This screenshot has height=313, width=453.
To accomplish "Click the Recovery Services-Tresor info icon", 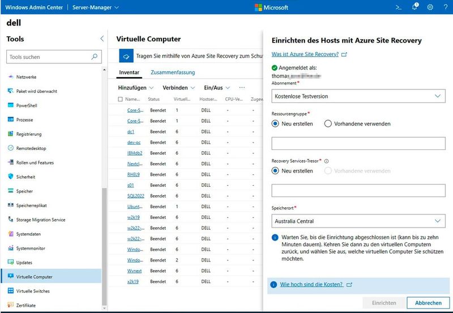I will [327, 161].
